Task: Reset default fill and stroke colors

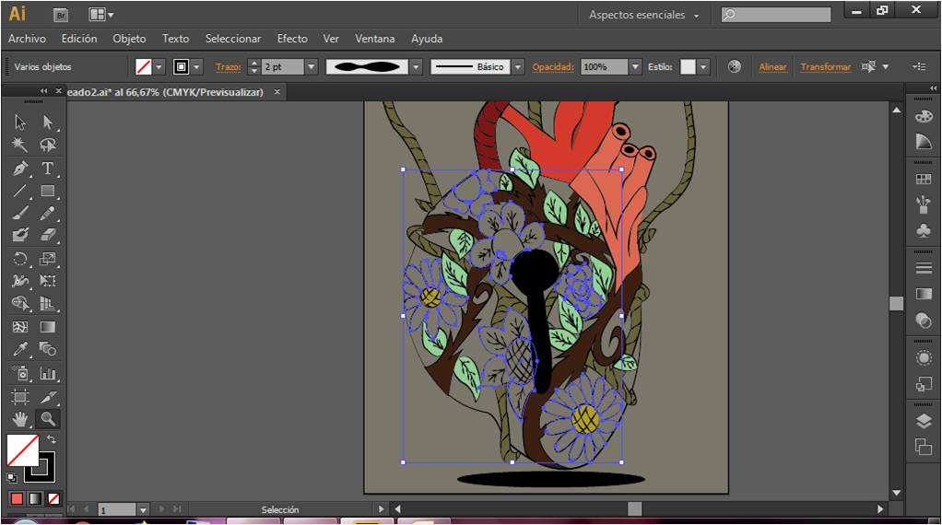Action: (12, 477)
